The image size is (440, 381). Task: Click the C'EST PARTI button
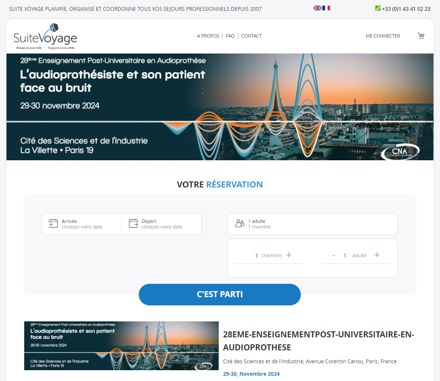(x=220, y=294)
